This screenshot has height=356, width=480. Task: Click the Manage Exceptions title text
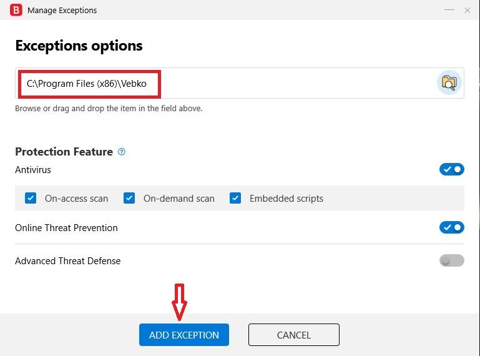click(x=62, y=11)
